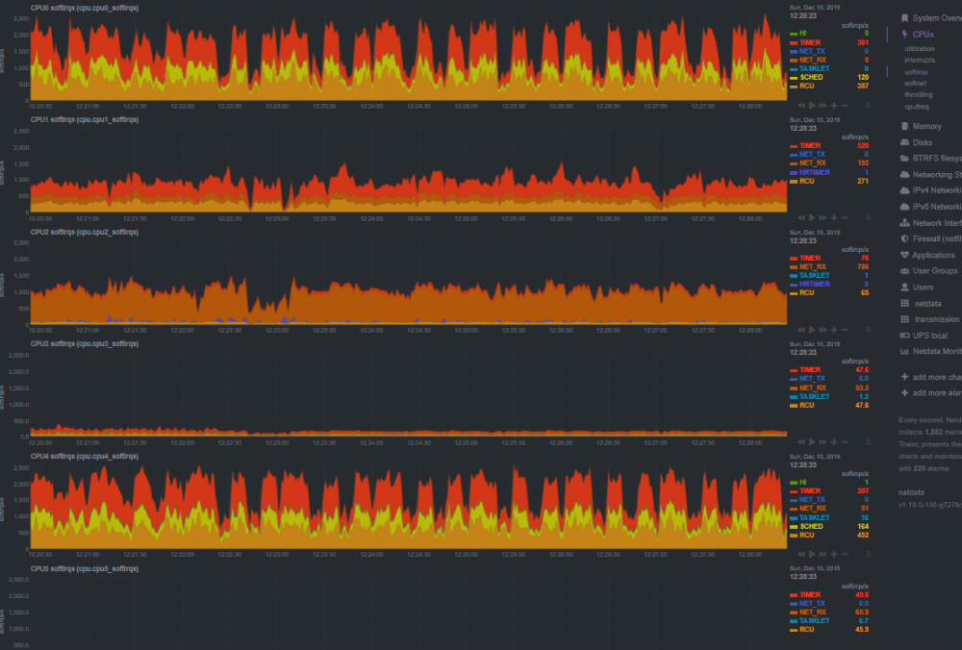Click the RCU color swatch in CPU2 legend
The width and height of the screenshot is (962, 650).
(794, 293)
